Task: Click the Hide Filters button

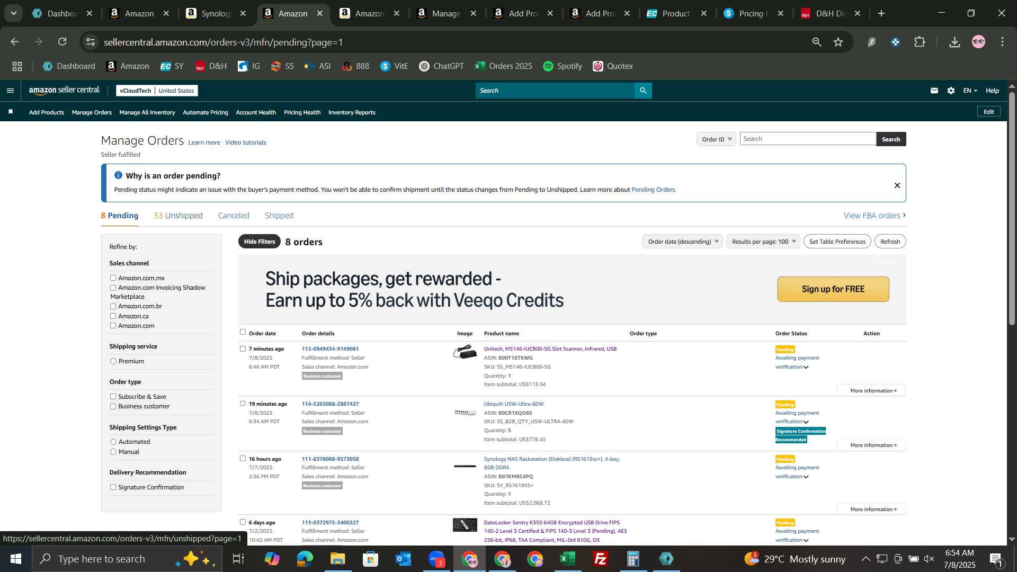Action: coord(260,242)
